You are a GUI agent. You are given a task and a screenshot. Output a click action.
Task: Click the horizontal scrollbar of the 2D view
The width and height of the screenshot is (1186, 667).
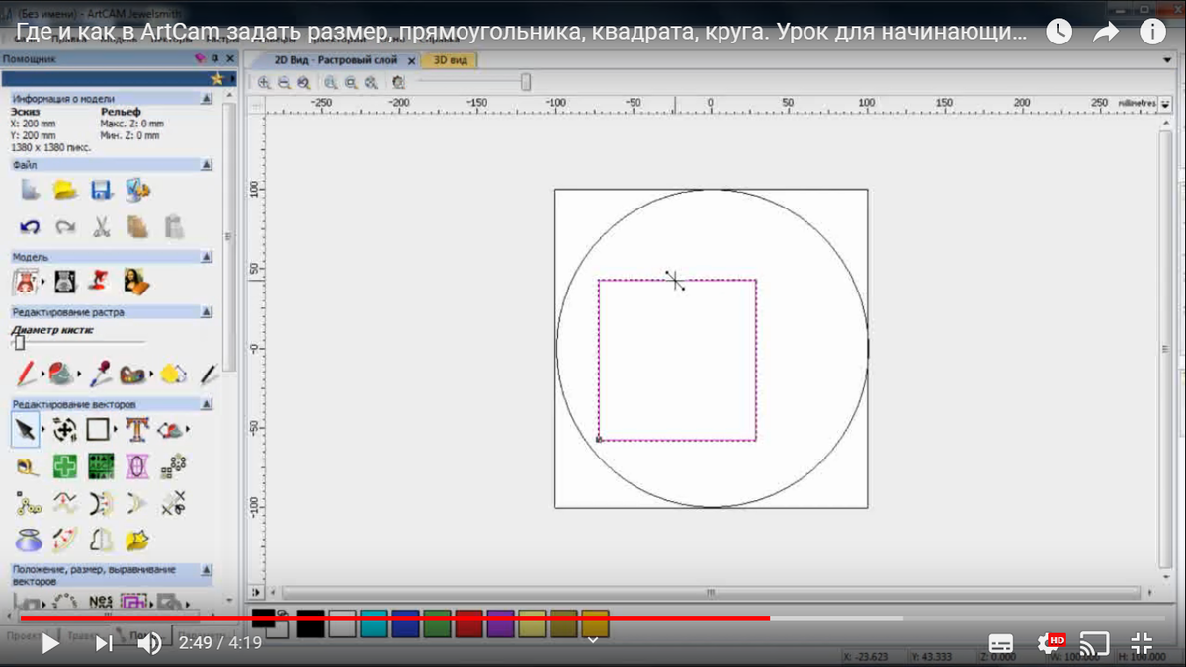point(710,592)
